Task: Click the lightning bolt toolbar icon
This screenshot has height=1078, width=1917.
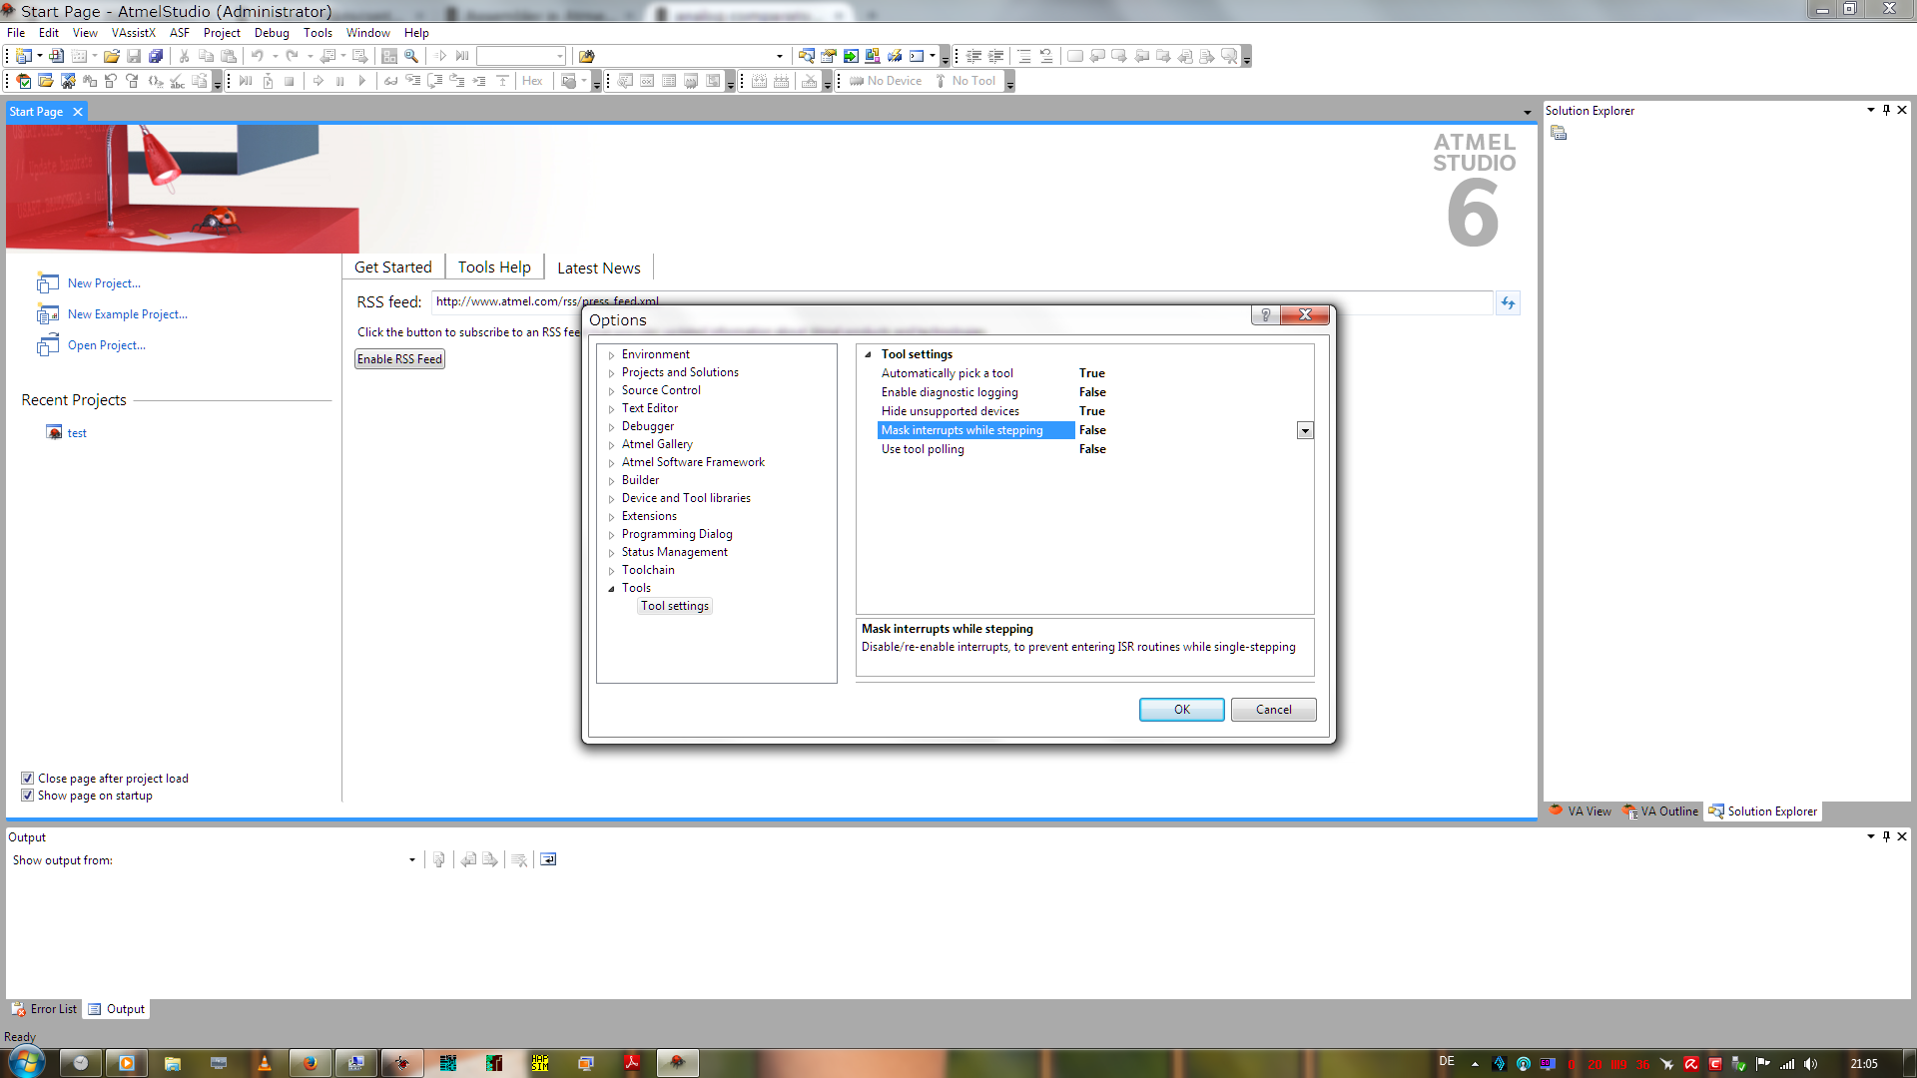Action: pyautogui.click(x=895, y=56)
